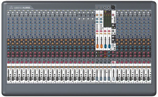158x97 pixels.
Task: Select the light gray main mix fader
Action: click(x=113, y=79)
